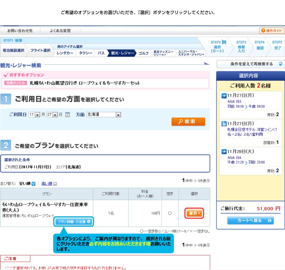Screen dimensions: 285x270
Task: Click the shopping cart icon in STEP2
Action: pos(224,42)
